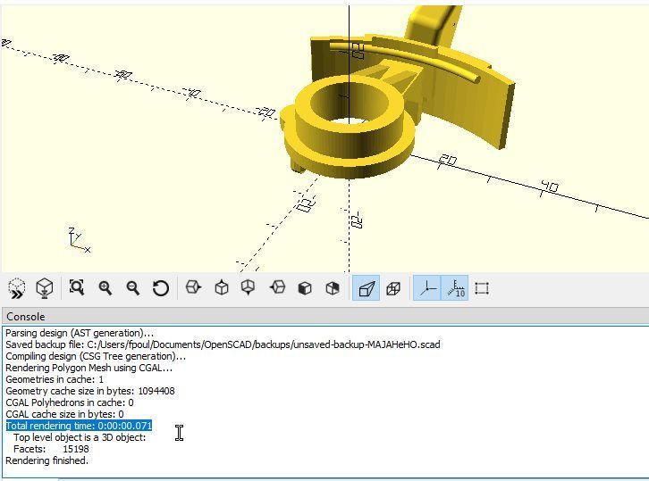649x481 pixels.
Task: Switch to Right view cube icon
Action: point(193,287)
